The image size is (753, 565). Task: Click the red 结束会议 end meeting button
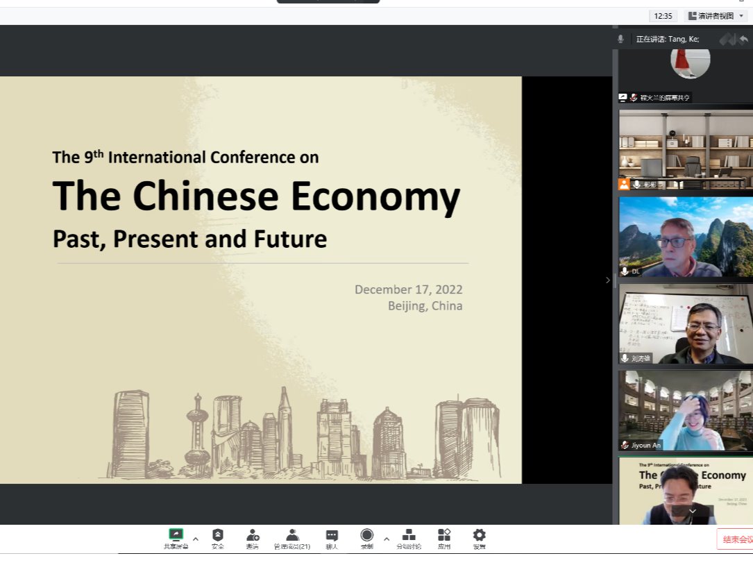click(735, 539)
